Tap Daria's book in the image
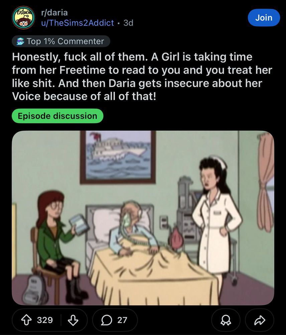Viewport: 286px width, 335px height. (79, 225)
